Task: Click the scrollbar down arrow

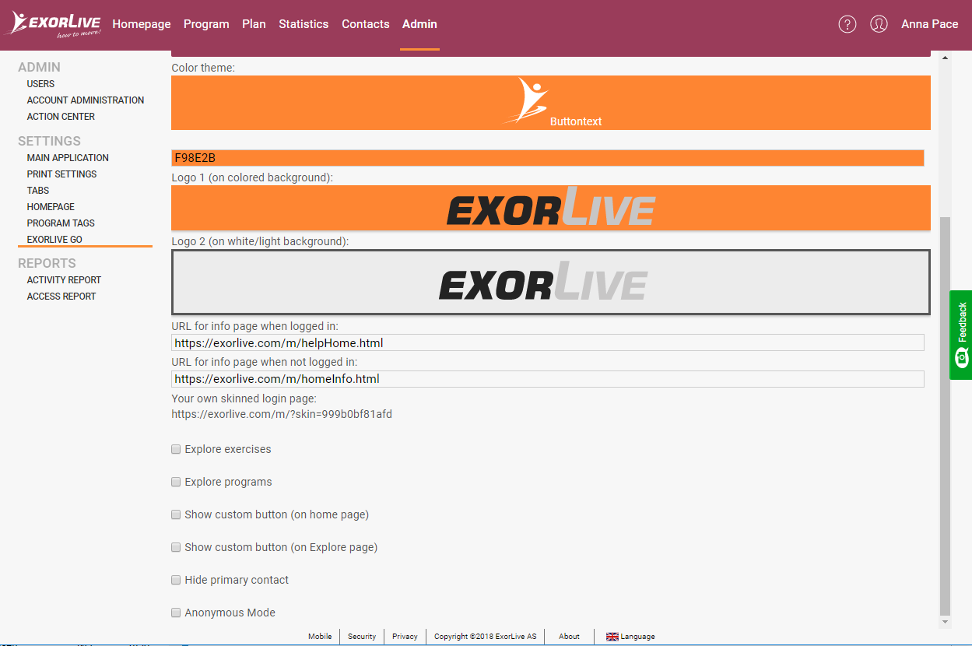Action: click(x=946, y=622)
